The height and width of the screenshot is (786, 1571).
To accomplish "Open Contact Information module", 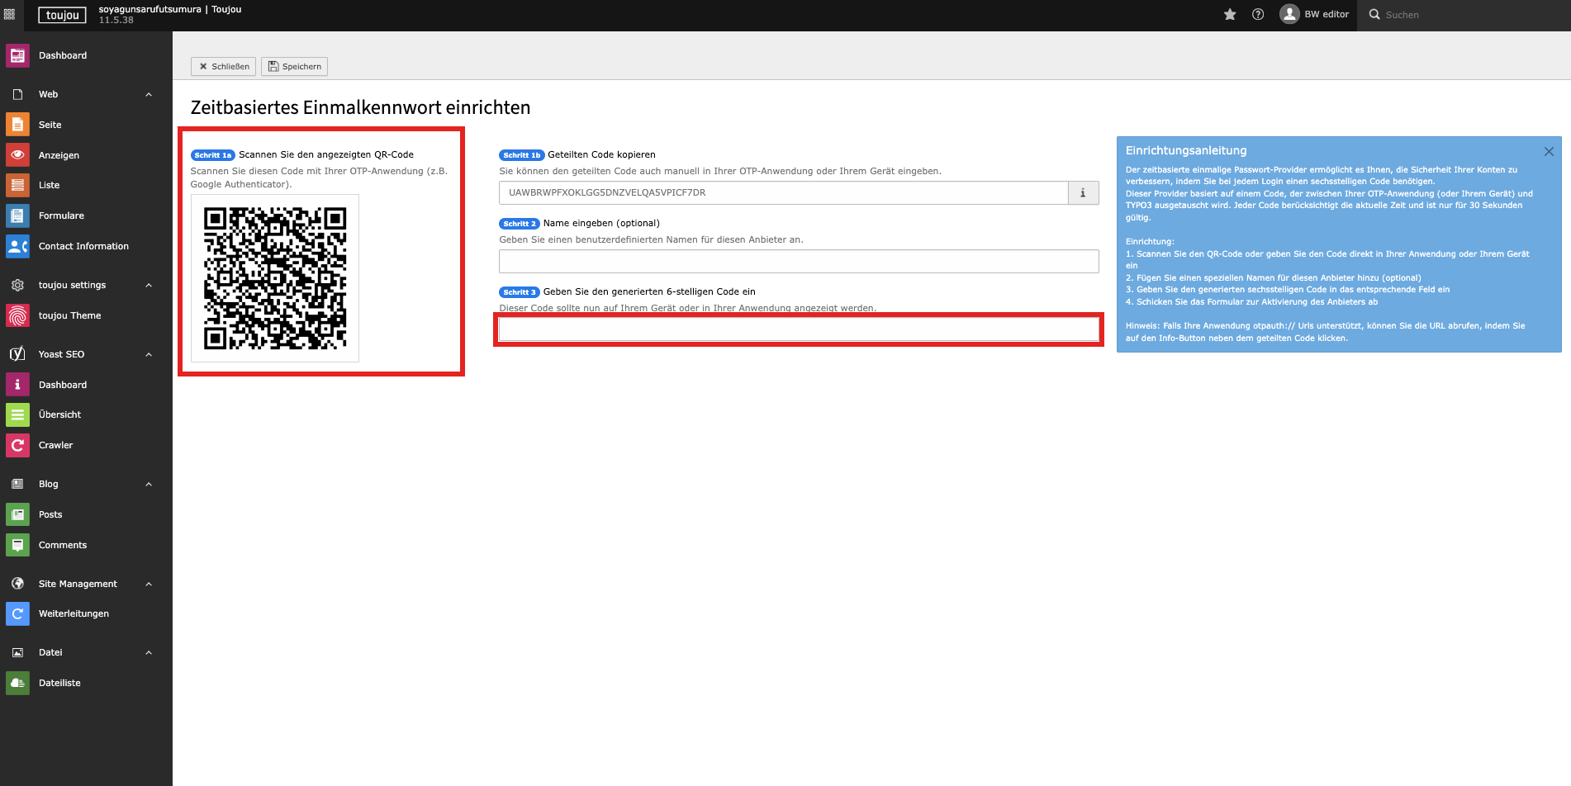I will (x=83, y=246).
